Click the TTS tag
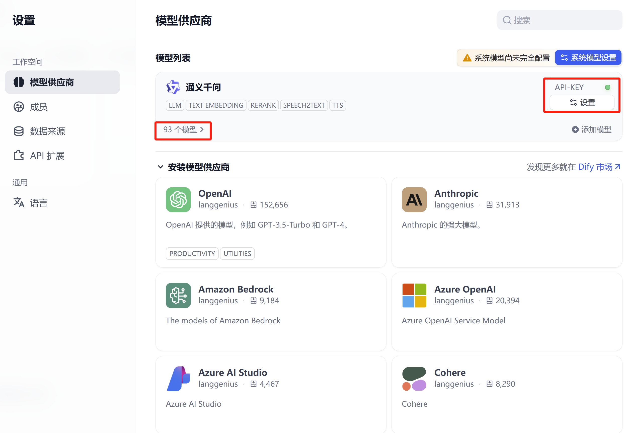Screen dimensions: 626x433 click(x=337, y=105)
